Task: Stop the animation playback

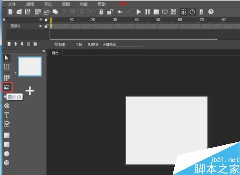Action: tap(156, 12)
